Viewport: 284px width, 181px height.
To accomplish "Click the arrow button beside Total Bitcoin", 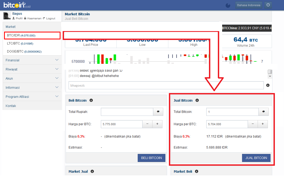I will point(264,112).
